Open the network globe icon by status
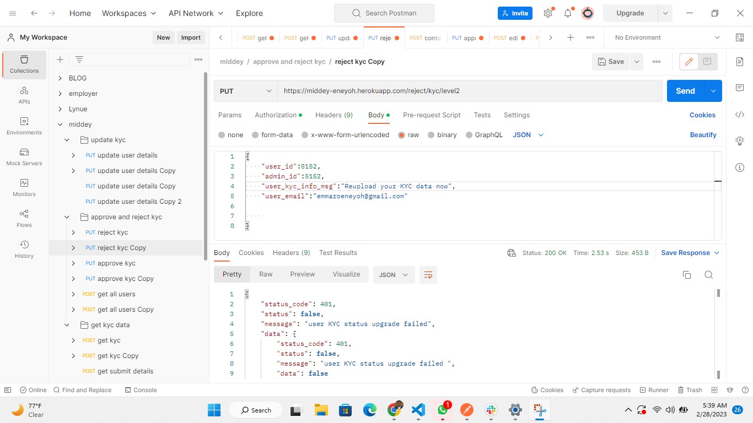This screenshot has height=423, width=753. point(511,253)
